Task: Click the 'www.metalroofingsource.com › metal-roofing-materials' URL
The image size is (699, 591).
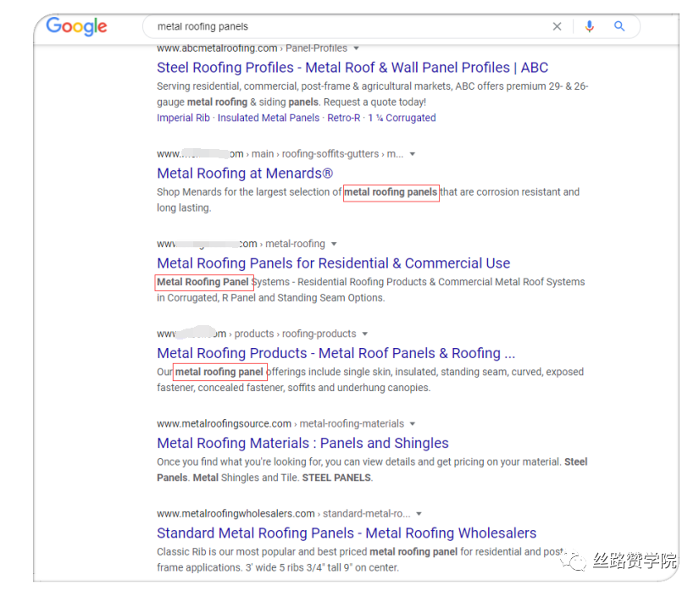Action: (x=280, y=424)
